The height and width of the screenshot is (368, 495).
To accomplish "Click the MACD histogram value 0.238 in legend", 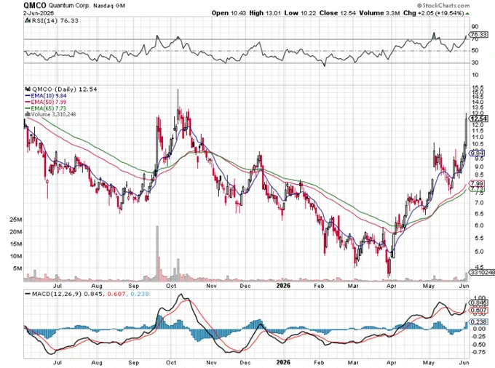I will pyautogui.click(x=139, y=294).
